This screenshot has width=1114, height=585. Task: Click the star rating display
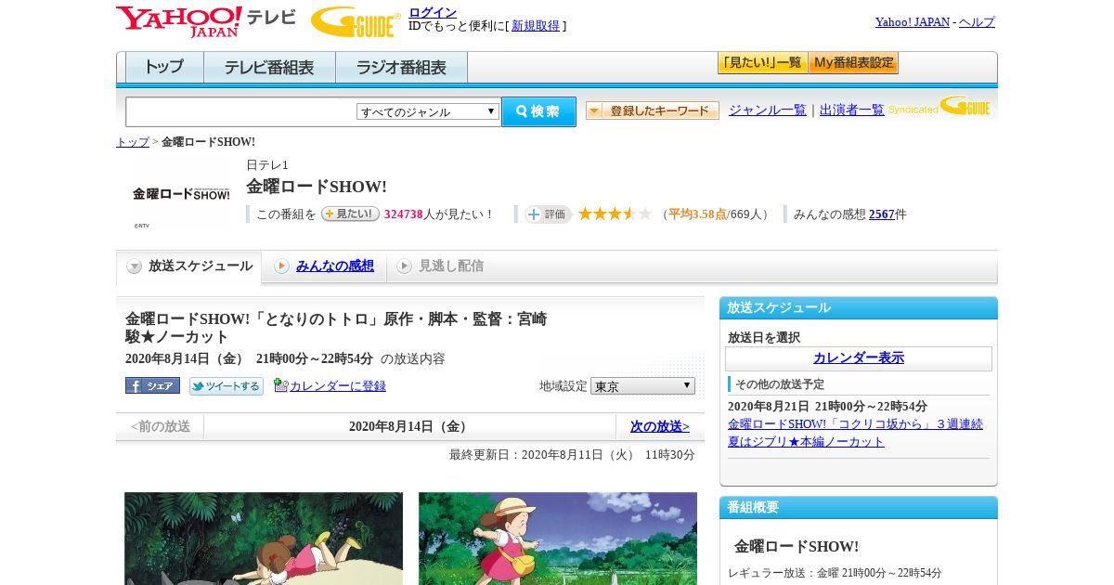point(615,214)
